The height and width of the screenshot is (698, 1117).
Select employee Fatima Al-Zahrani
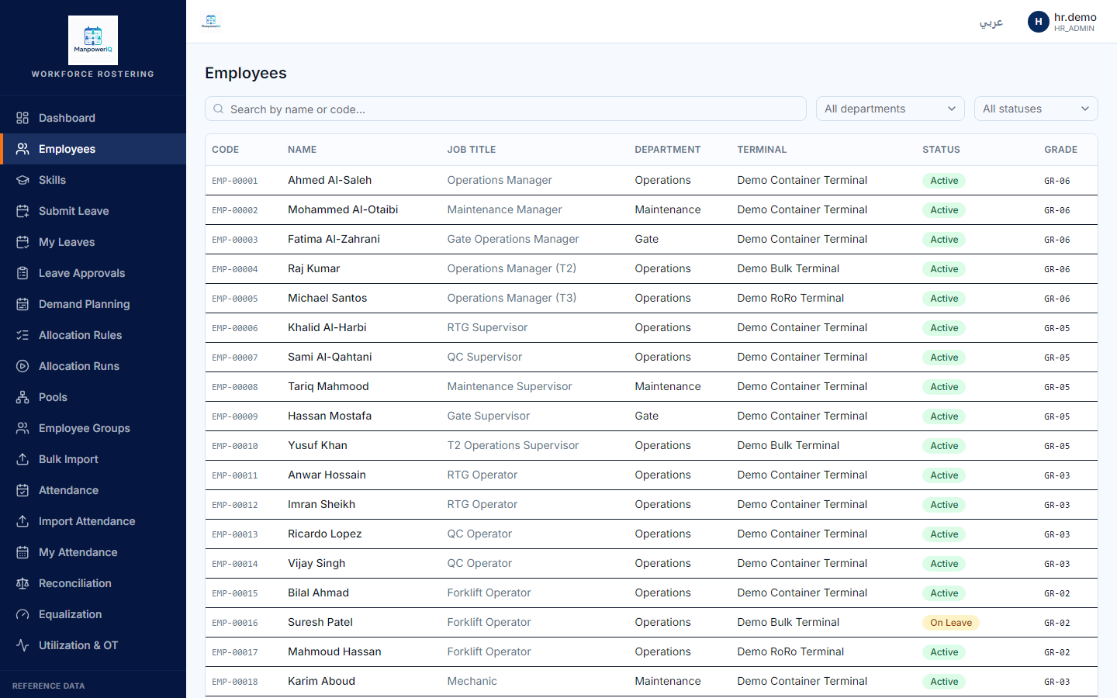tap(334, 239)
